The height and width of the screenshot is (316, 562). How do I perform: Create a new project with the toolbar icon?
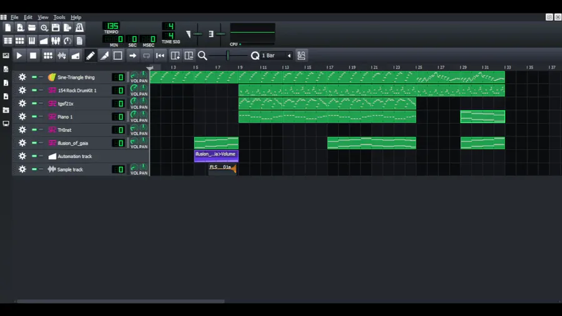click(8, 27)
